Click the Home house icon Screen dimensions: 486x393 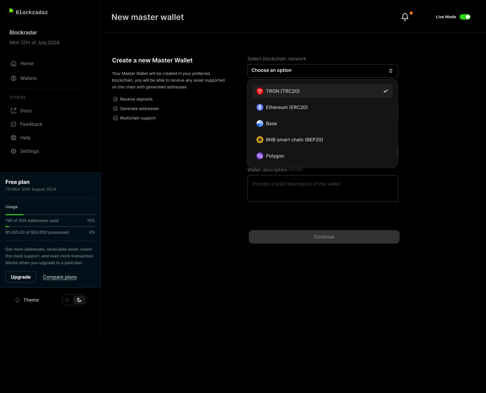tap(13, 63)
